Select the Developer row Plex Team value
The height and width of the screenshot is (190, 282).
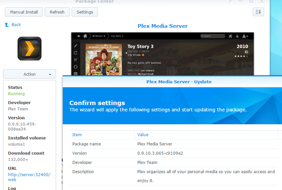147,162
